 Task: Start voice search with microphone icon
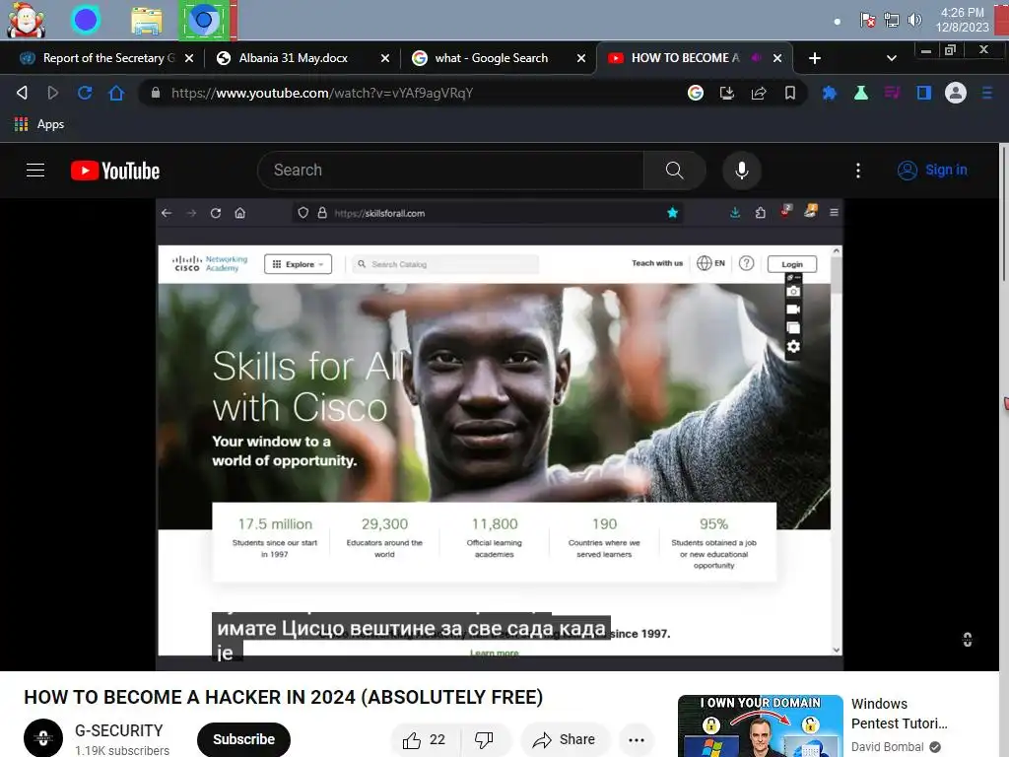click(x=741, y=170)
